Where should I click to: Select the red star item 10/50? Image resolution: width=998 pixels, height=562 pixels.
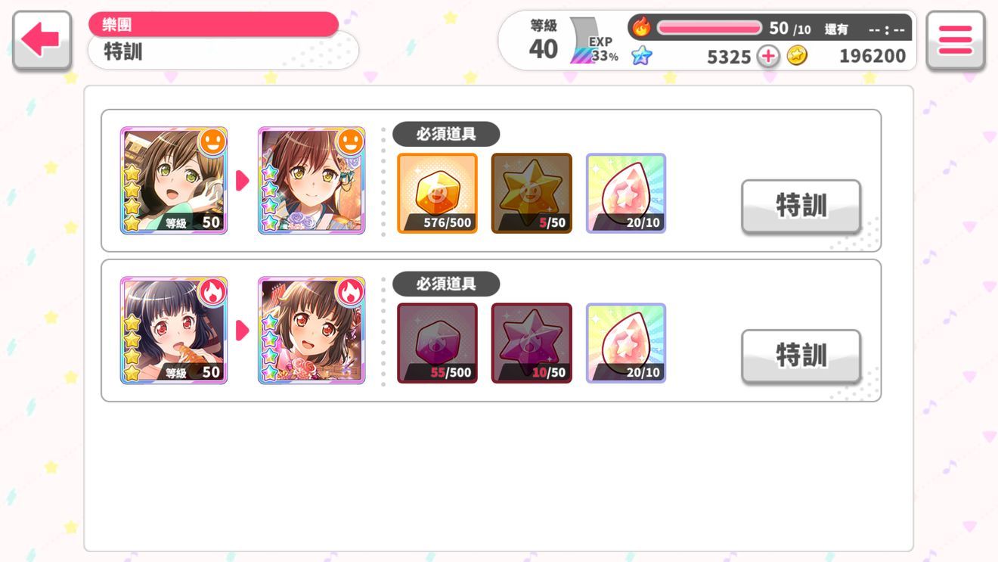tap(532, 343)
